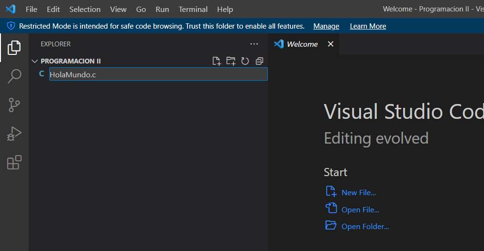Click the New Folder icon in Explorer
This screenshot has height=251, width=484.
click(231, 61)
